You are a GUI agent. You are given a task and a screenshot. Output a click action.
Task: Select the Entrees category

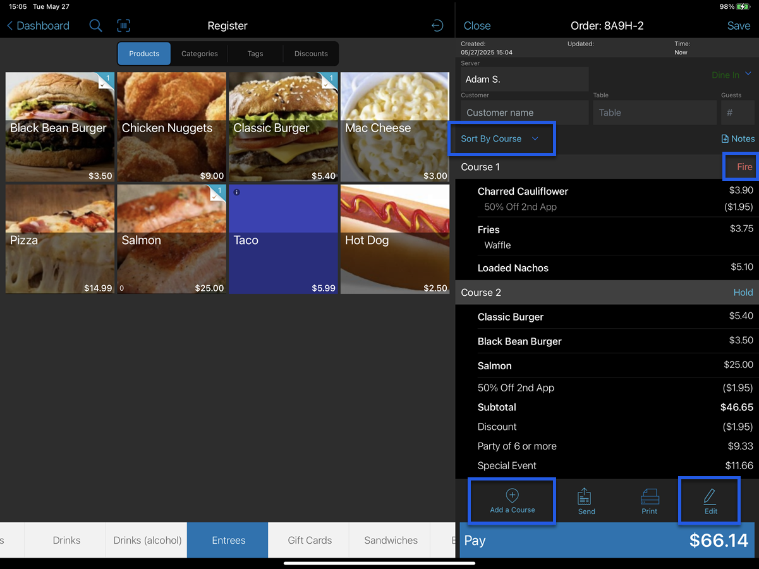click(228, 541)
